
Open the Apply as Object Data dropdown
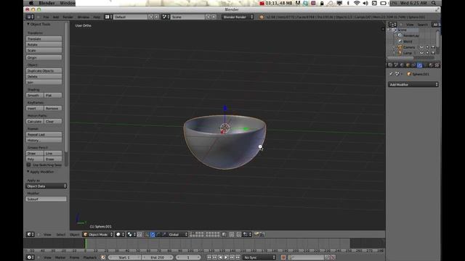pyautogui.click(x=46, y=186)
